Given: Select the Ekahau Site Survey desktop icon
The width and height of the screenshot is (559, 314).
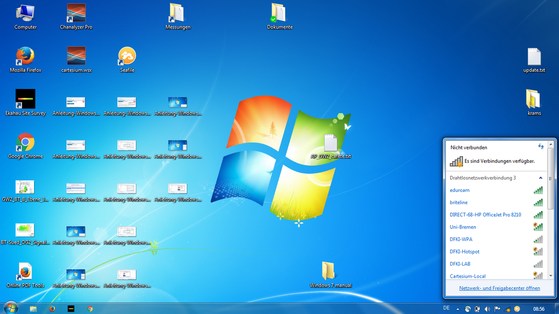Looking at the screenshot, I should (x=25, y=100).
